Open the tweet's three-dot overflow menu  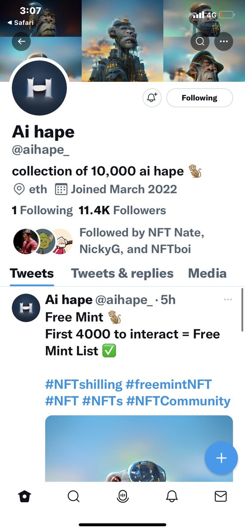[228, 300]
